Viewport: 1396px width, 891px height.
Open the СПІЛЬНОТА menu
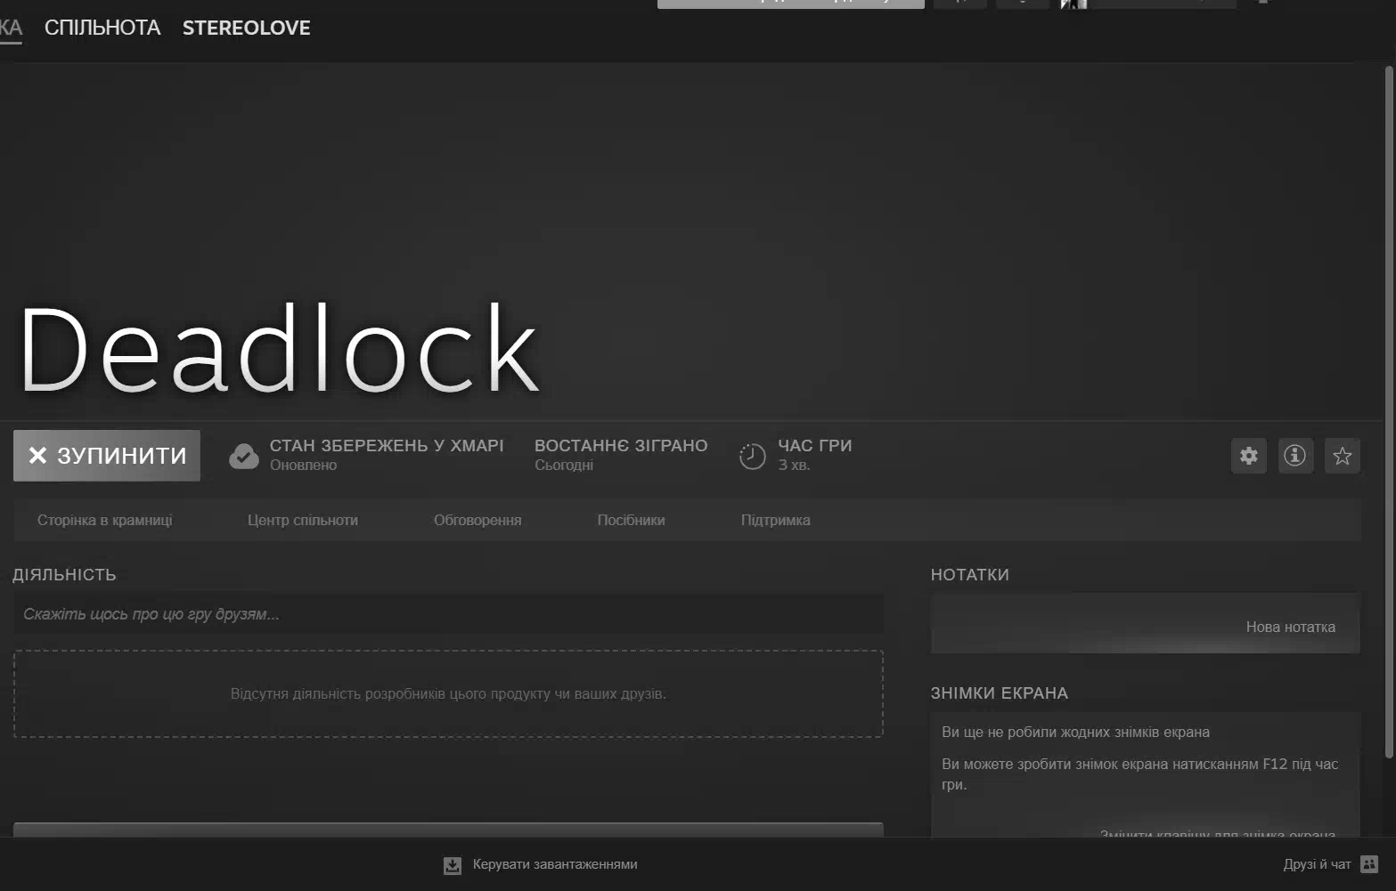point(102,28)
